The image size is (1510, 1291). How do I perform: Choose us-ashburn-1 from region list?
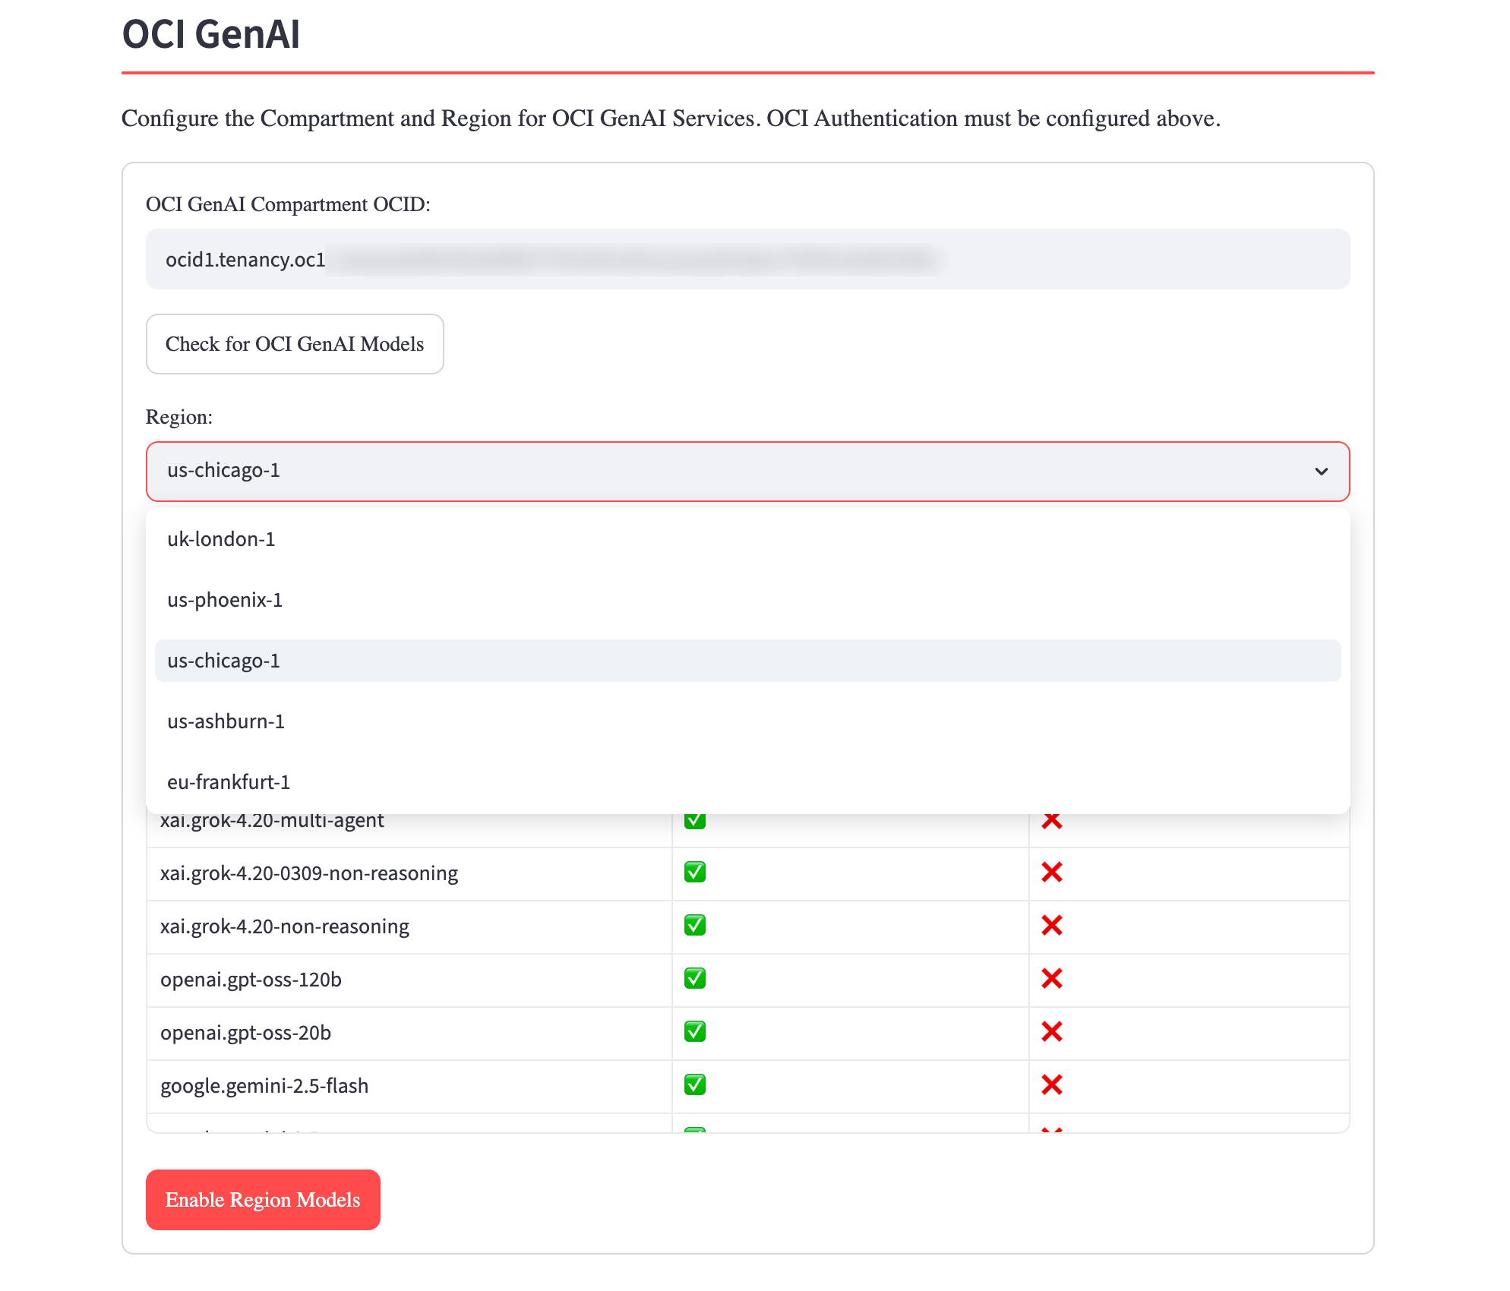tap(747, 721)
